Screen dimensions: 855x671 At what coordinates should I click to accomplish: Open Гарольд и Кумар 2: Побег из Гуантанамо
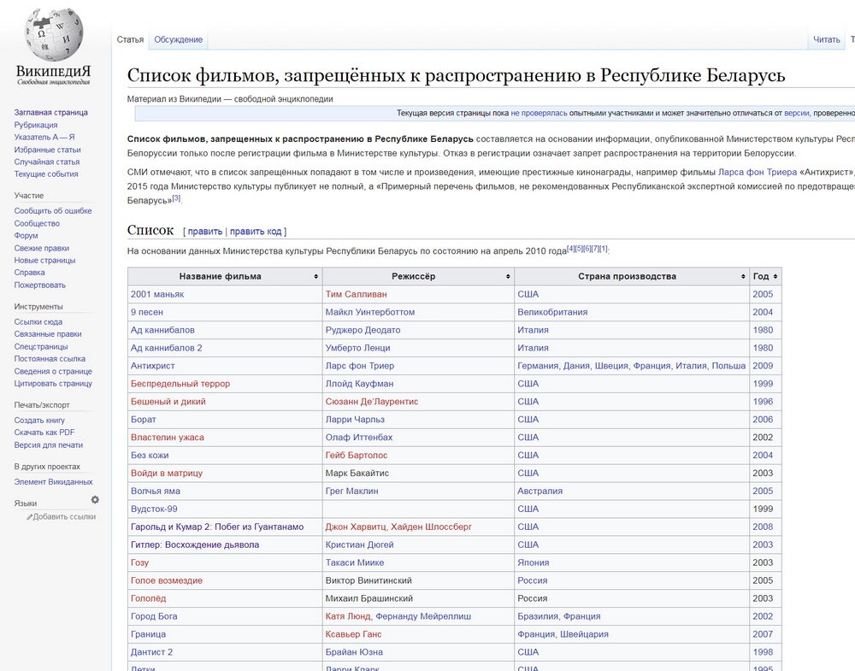tap(217, 527)
